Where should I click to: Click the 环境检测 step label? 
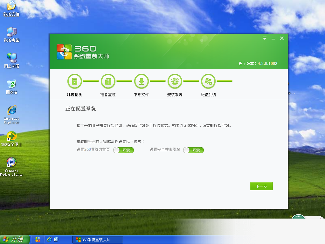tap(75, 95)
